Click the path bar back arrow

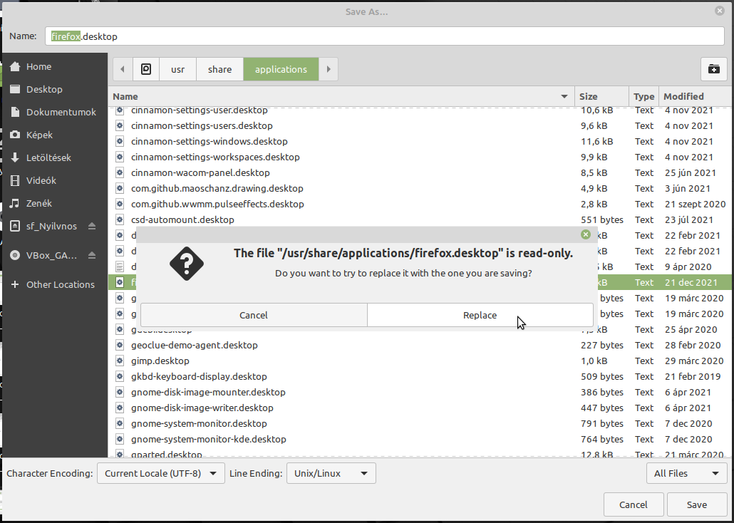coord(123,69)
